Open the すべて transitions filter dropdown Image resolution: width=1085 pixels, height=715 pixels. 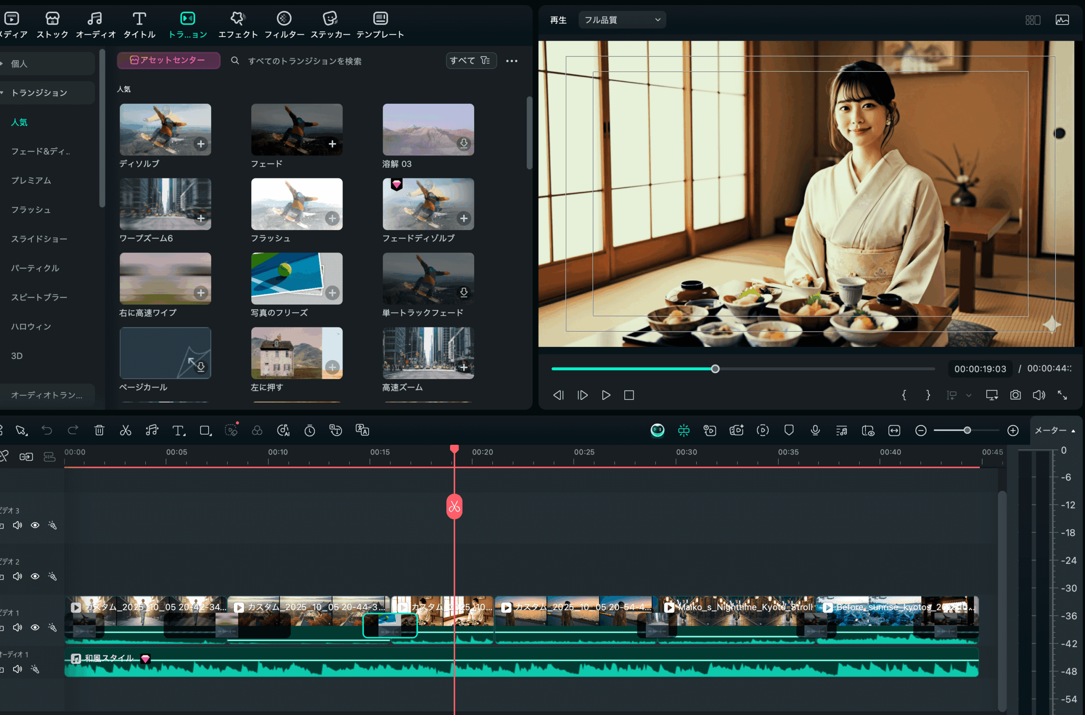tap(470, 60)
